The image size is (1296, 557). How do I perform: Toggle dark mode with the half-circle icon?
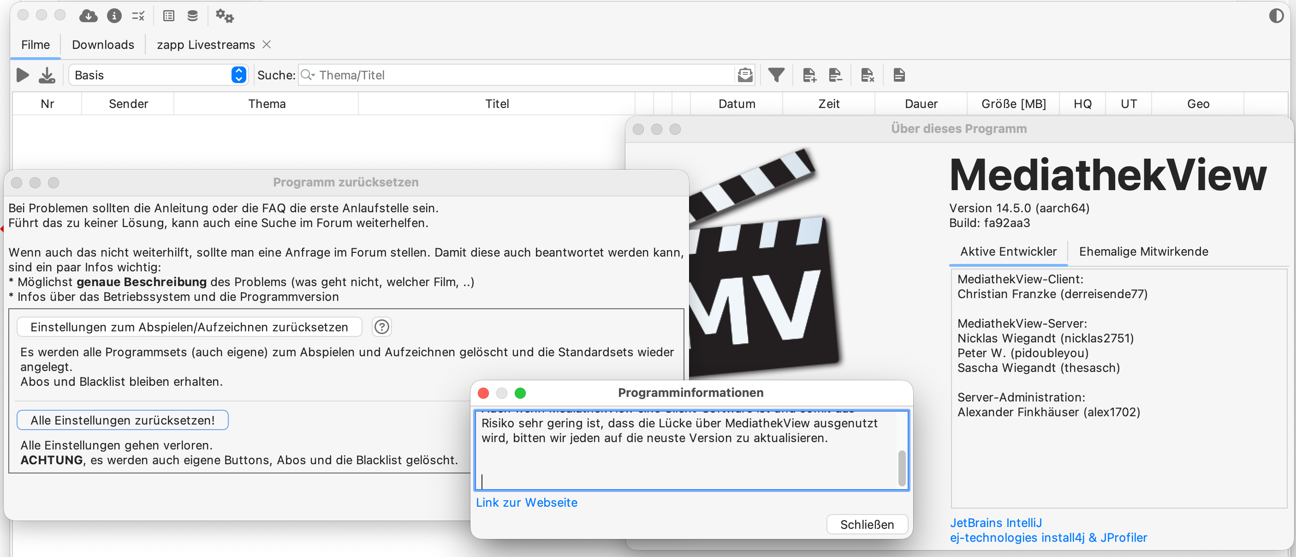coord(1276,16)
